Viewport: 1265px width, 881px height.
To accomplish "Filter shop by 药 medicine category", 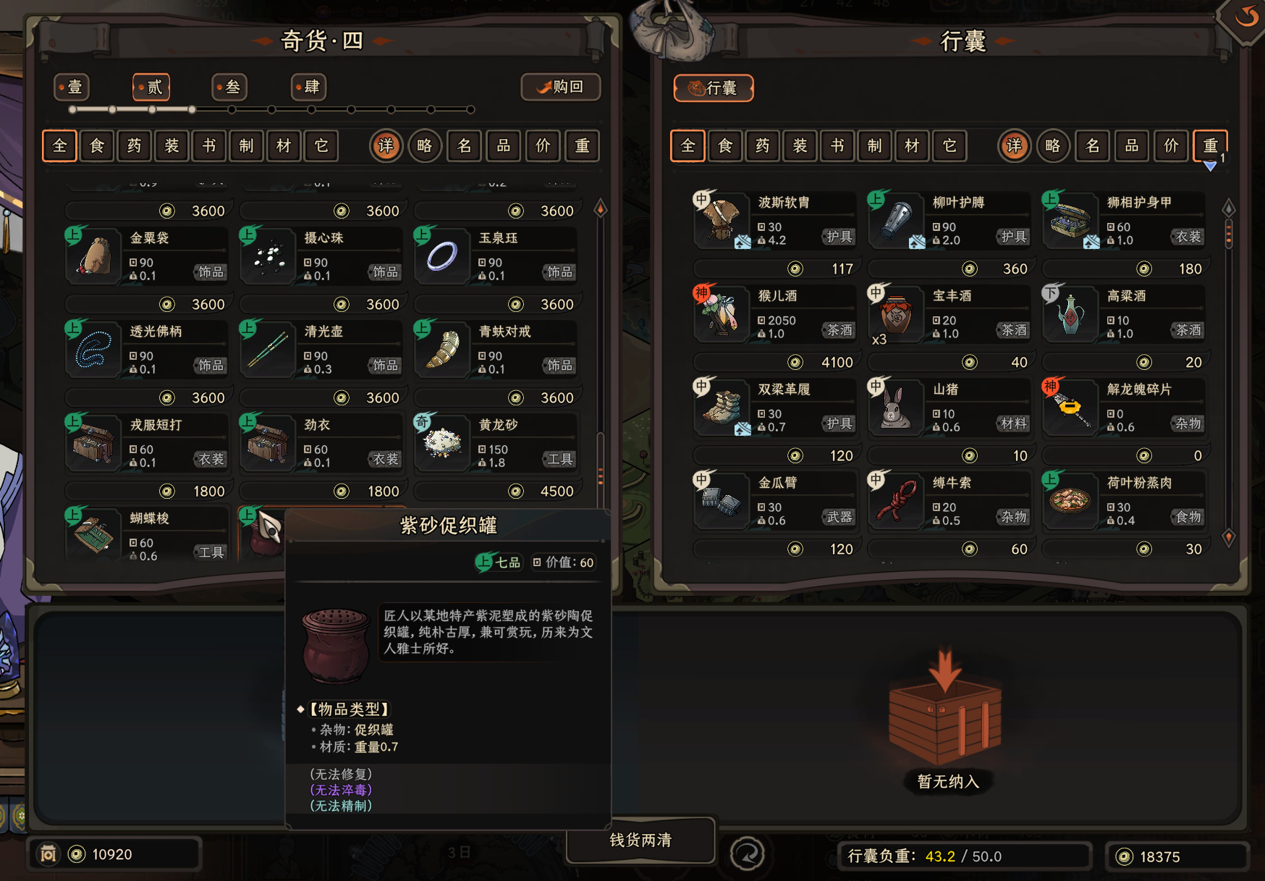I will click(135, 146).
